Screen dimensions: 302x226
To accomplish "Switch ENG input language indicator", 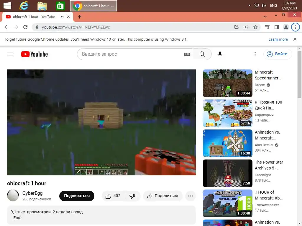I will (273, 6).
